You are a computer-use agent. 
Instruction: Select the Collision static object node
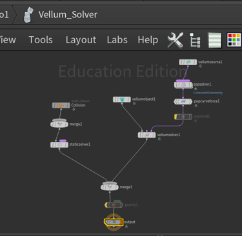[61, 105]
